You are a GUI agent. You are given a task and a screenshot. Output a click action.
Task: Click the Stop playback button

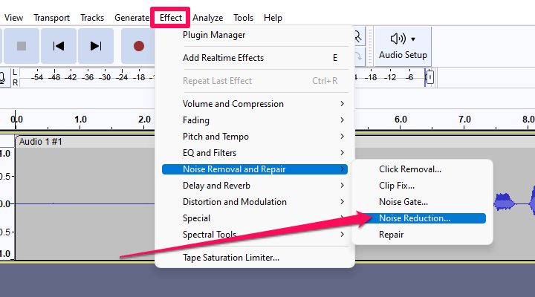(22, 46)
